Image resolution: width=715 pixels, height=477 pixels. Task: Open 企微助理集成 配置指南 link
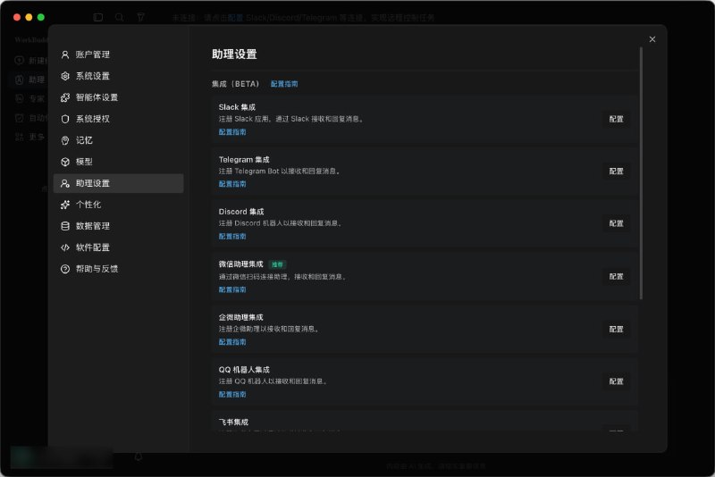[x=232, y=342]
